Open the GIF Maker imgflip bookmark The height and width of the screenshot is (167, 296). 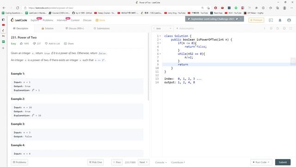pos(253,13)
